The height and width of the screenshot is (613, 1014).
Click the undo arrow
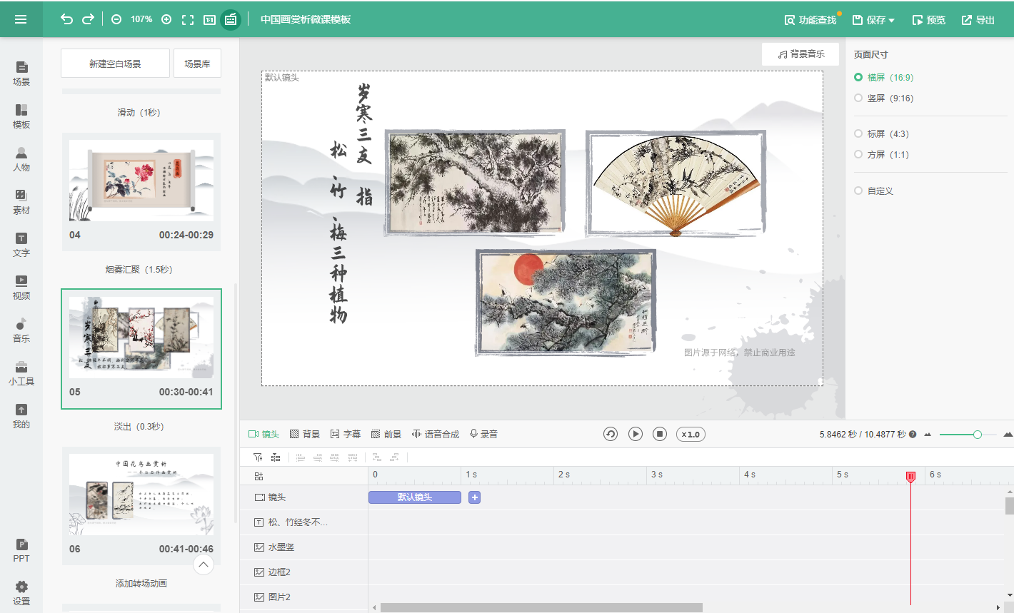66,19
